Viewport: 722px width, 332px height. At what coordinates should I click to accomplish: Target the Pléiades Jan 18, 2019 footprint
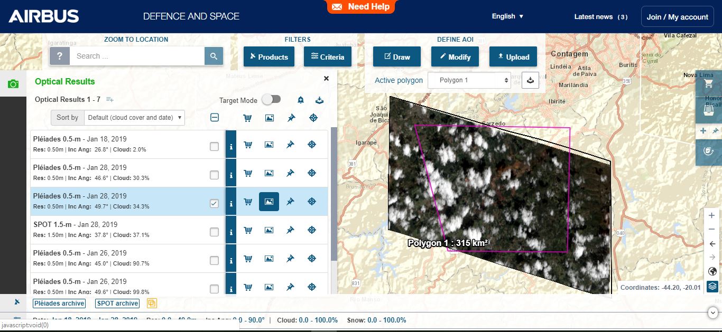tap(312, 144)
